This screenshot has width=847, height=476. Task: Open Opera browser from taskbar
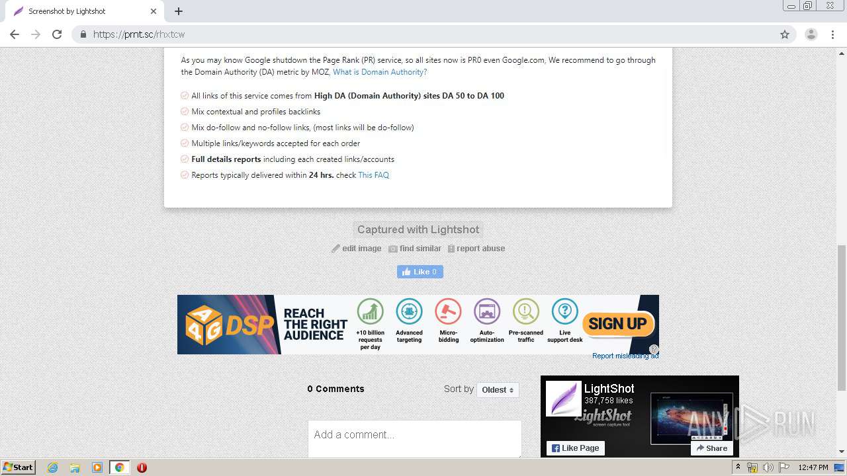click(x=142, y=467)
